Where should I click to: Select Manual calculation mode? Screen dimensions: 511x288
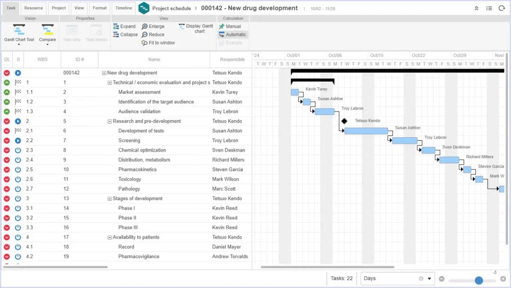221,26
